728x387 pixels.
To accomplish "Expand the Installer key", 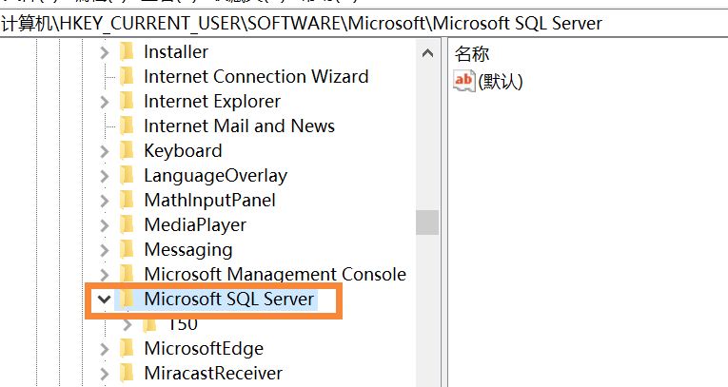I will [105, 52].
